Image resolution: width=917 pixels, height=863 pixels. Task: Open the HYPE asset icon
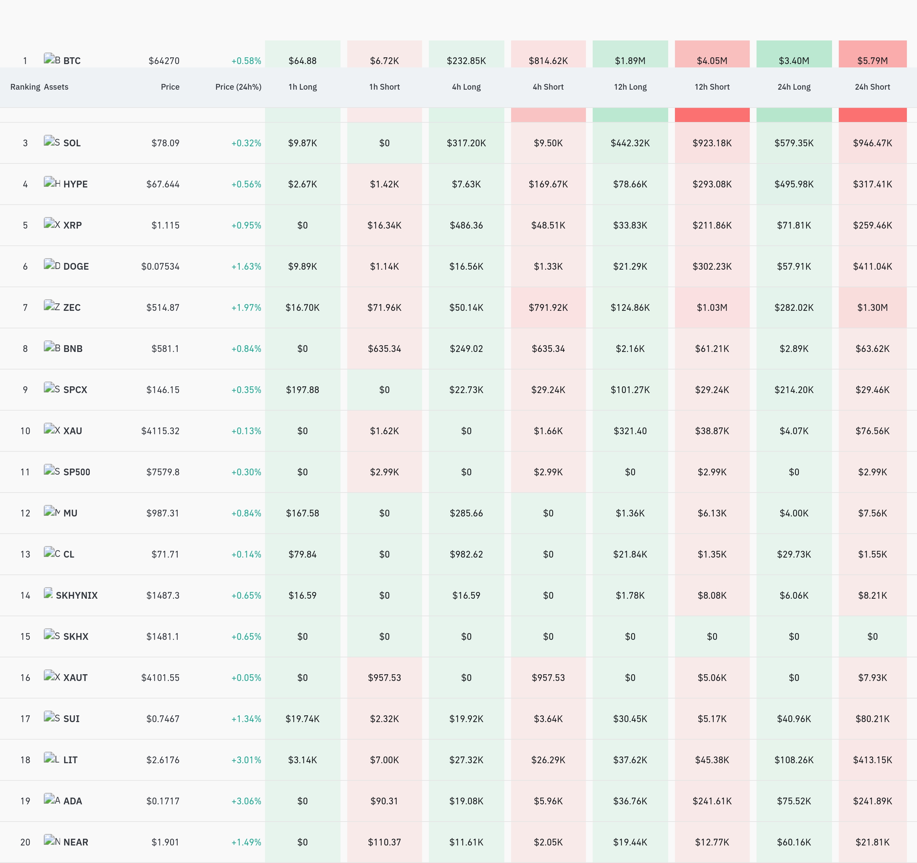point(52,182)
